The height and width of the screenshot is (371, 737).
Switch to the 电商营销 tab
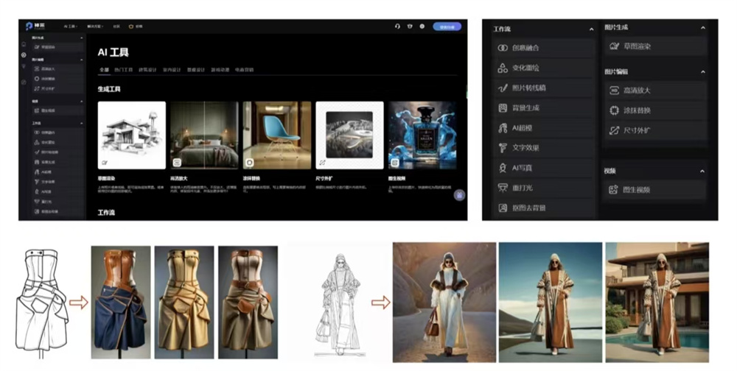coord(245,70)
